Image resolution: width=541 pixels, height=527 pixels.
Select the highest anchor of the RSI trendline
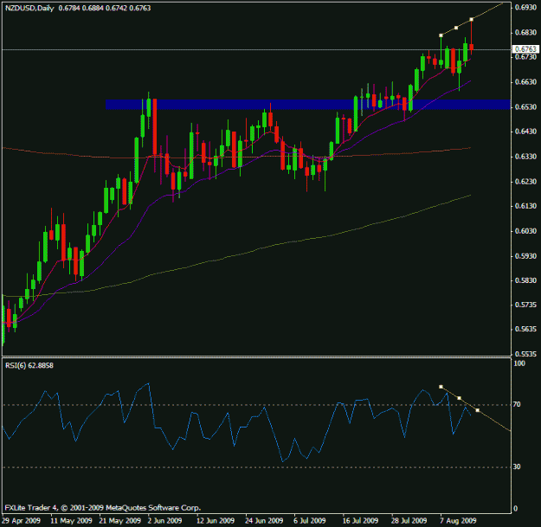(441, 387)
